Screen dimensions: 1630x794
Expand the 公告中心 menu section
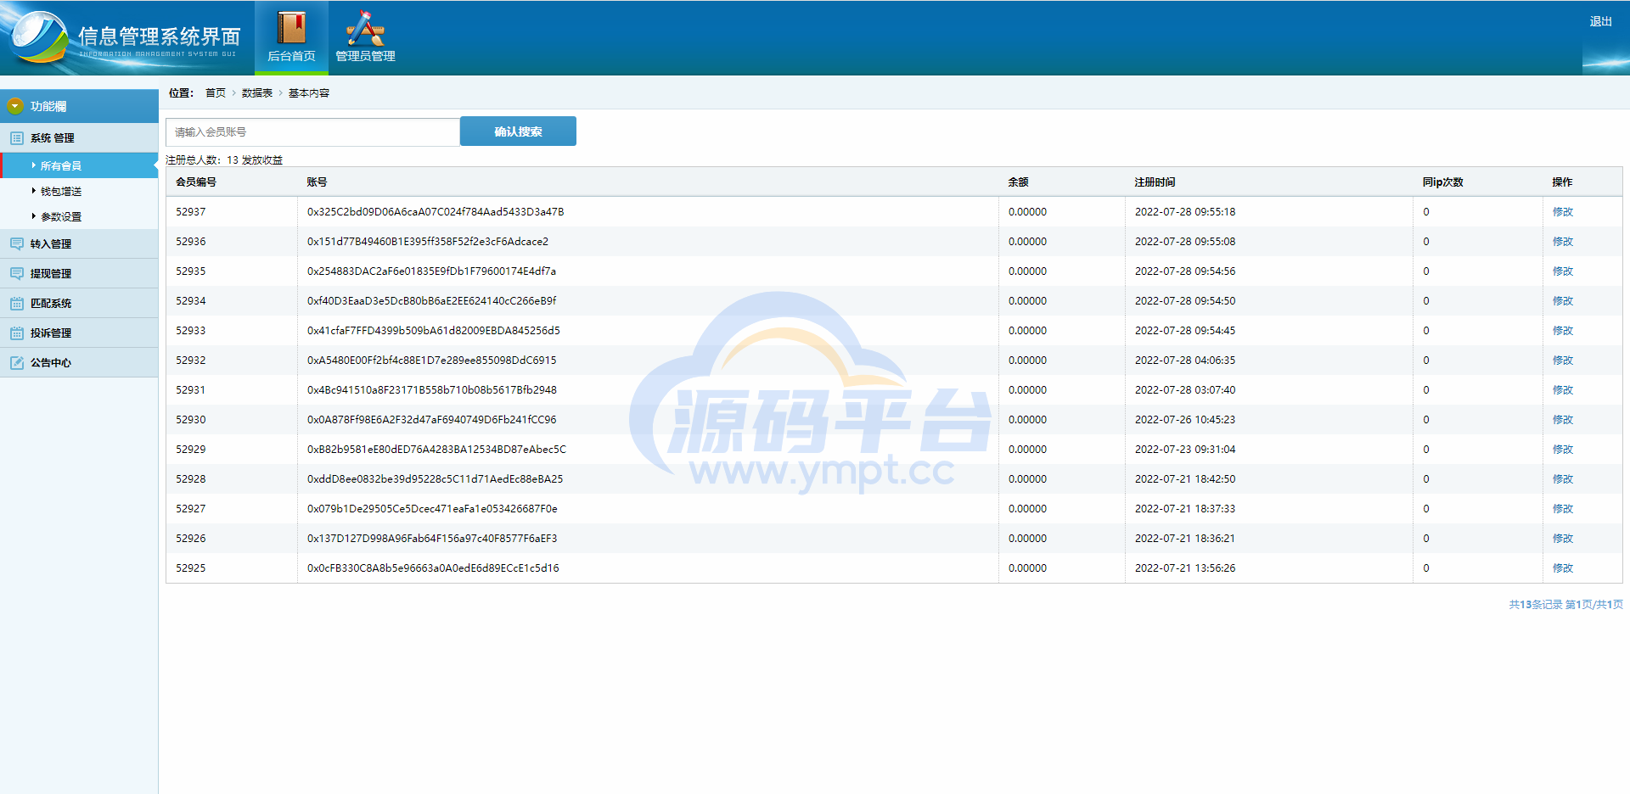pyautogui.click(x=79, y=362)
